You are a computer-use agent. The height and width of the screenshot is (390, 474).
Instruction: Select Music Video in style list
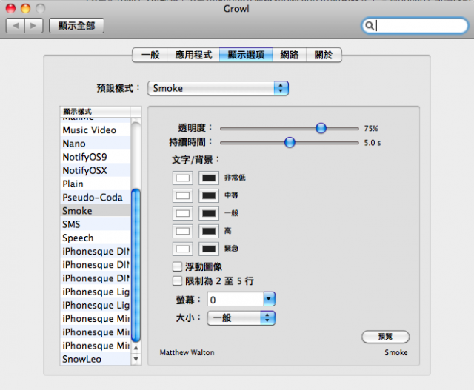96,130
